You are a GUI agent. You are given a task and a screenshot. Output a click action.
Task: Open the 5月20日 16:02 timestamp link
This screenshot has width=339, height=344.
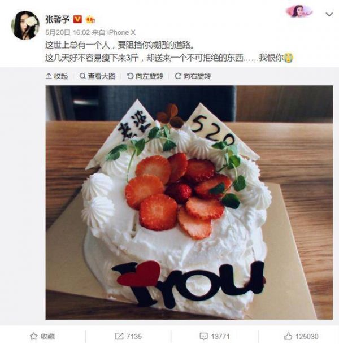tap(68, 32)
